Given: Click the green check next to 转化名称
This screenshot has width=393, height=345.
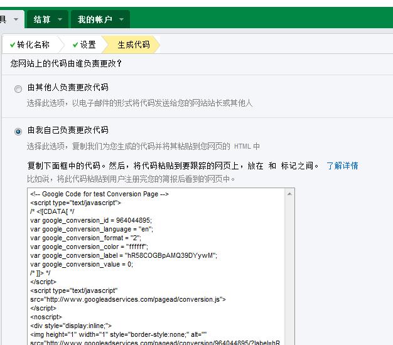Looking at the screenshot, I should click(x=13, y=45).
